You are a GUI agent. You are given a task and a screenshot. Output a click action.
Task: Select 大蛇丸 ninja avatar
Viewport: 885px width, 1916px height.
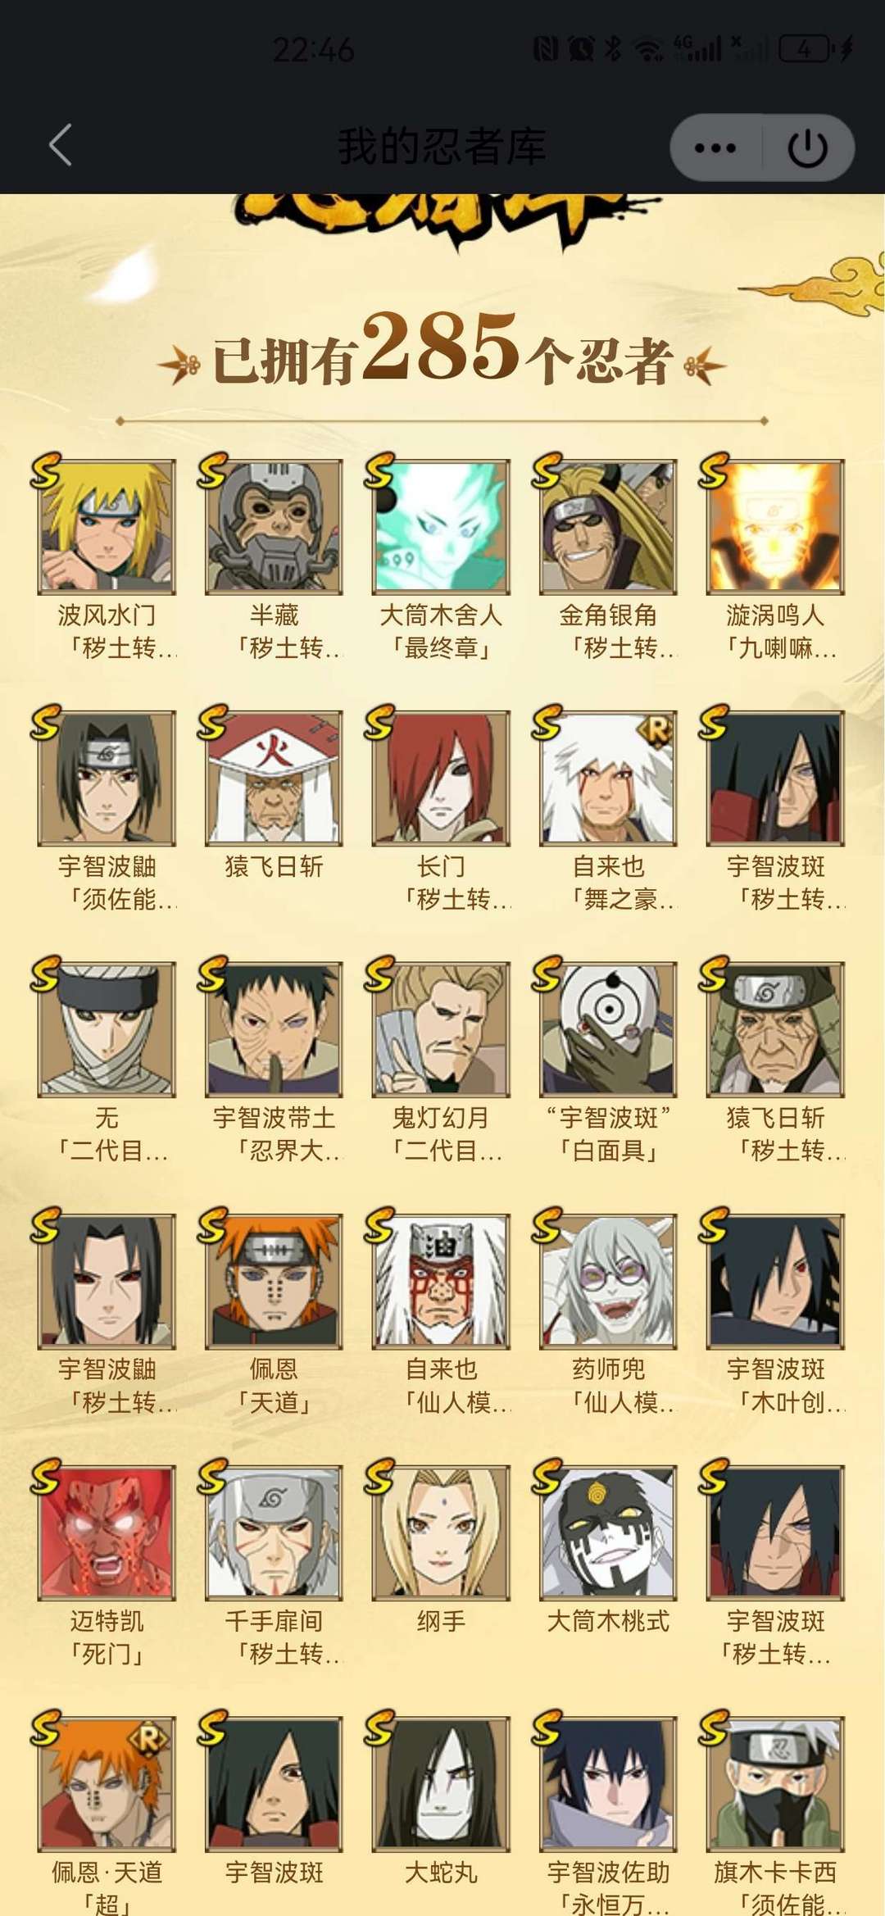pyautogui.click(x=441, y=1785)
